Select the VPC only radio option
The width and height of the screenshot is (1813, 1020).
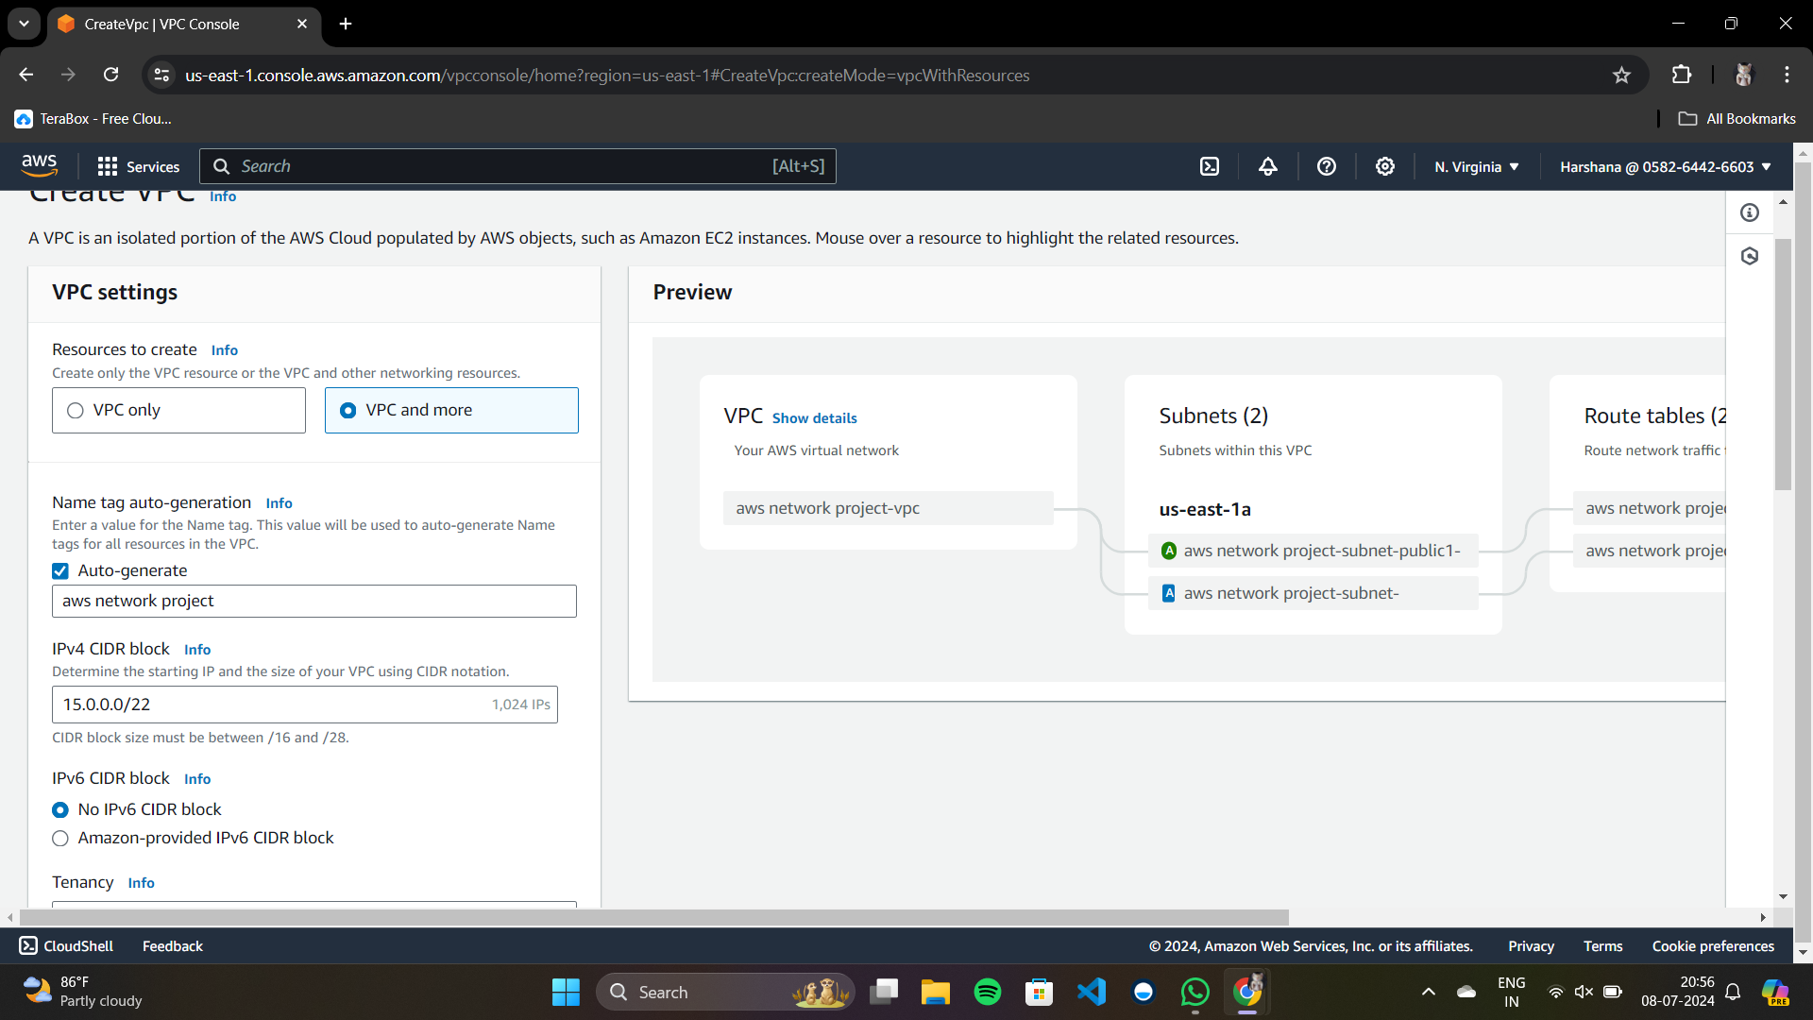76,410
